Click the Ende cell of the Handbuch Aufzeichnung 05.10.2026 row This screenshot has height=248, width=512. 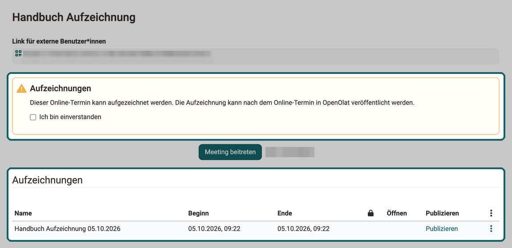pyautogui.click(x=303, y=229)
